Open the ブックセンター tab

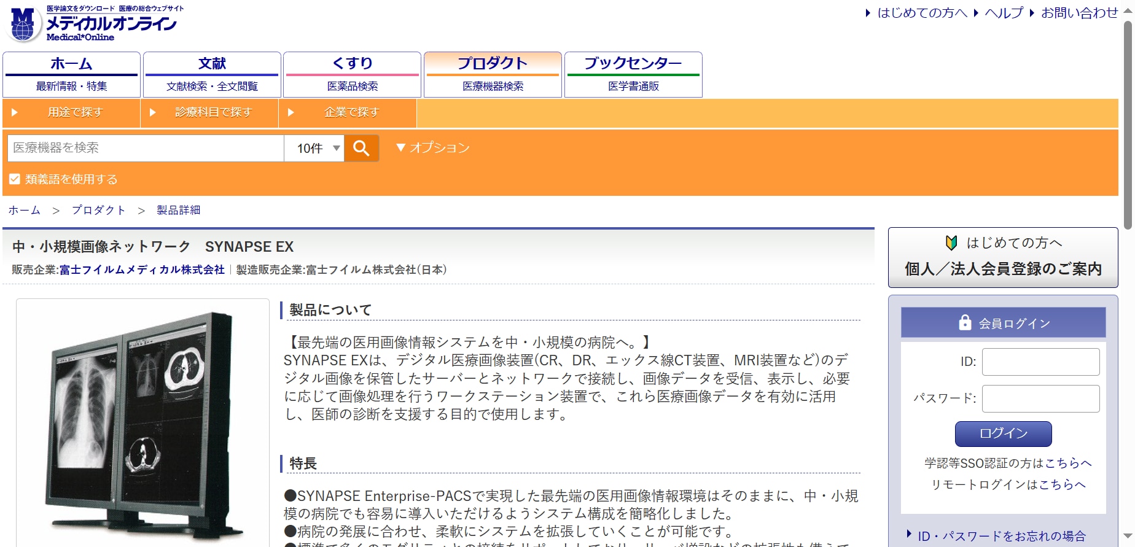[633, 74]
